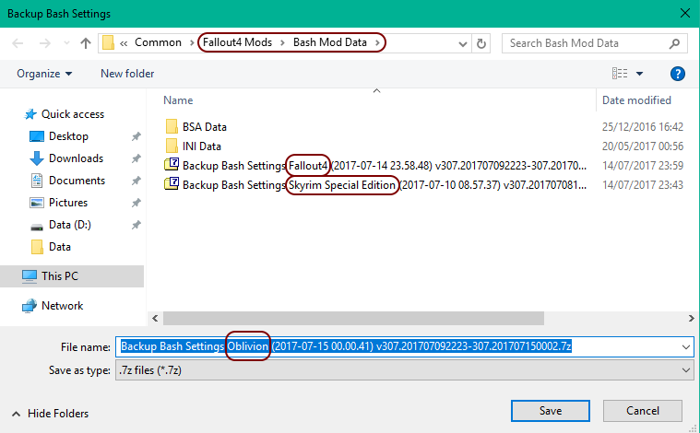Screen dimensions: 700x433
Task: Click the 14/07/2017 23:43 date cell
Action: (x=643, y=185)
